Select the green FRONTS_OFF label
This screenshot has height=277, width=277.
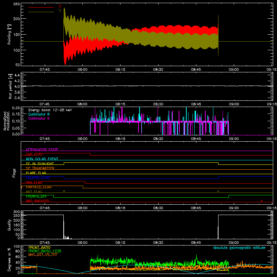(36, 196)
